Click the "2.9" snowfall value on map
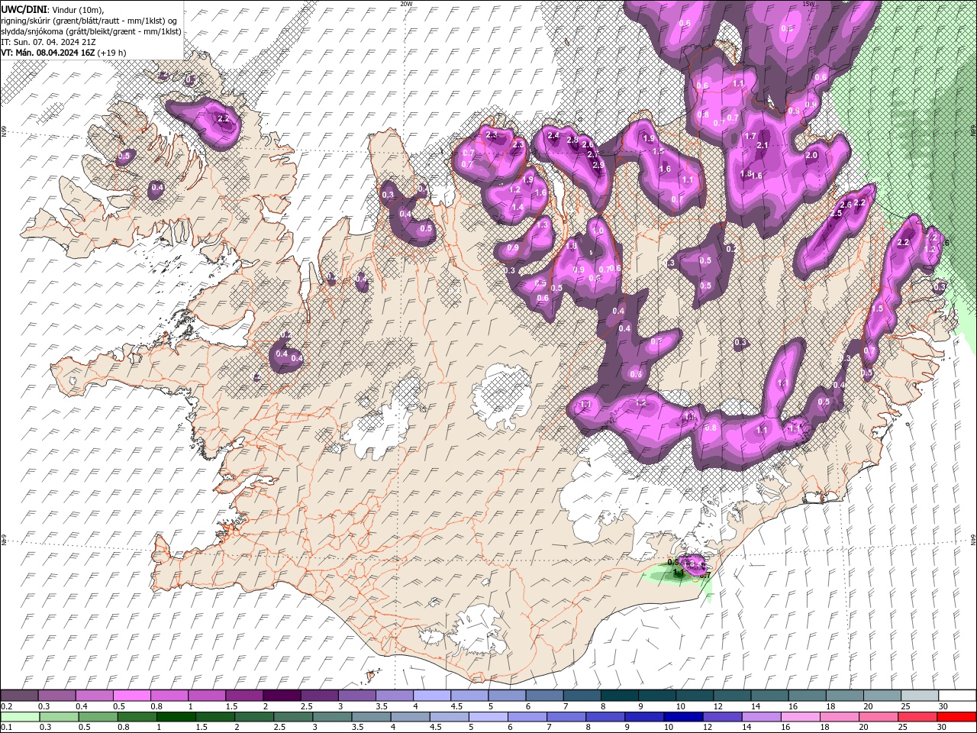Screen dimensions: 977x733 pyautogui.click(x=598, y=165)
